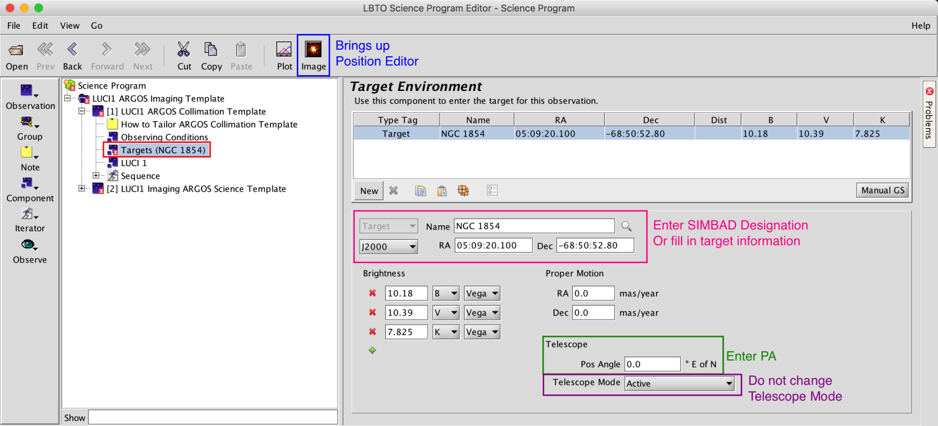Click the Manual GS button

pyautogui.click(x=882, y=190)
